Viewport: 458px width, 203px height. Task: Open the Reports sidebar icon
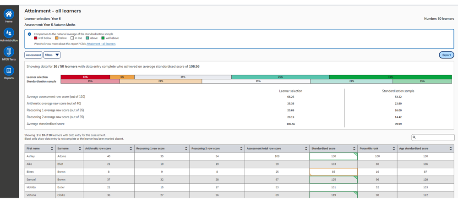pos(9,71)
